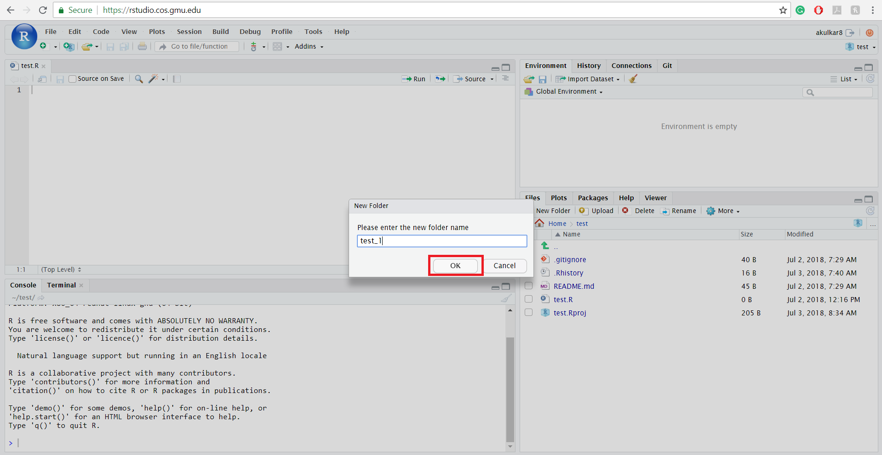The height and width of the screenshot is (455, 882).
Task: Open the Code menu
Action: 101,32
